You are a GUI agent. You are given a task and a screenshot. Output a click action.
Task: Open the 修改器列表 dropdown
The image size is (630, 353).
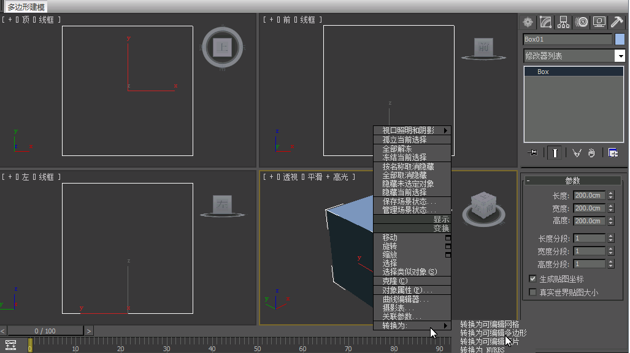(x=620, y=56)
